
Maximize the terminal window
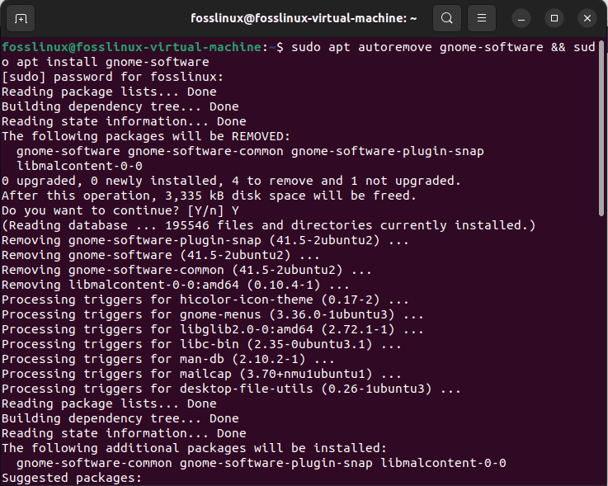[x=554, y=18]
